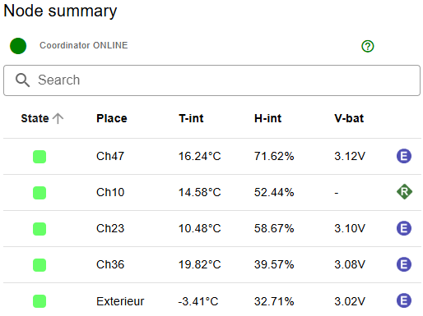Click the green help question mark icon
This screenshot has width=423, height=316.
(367, 46)
